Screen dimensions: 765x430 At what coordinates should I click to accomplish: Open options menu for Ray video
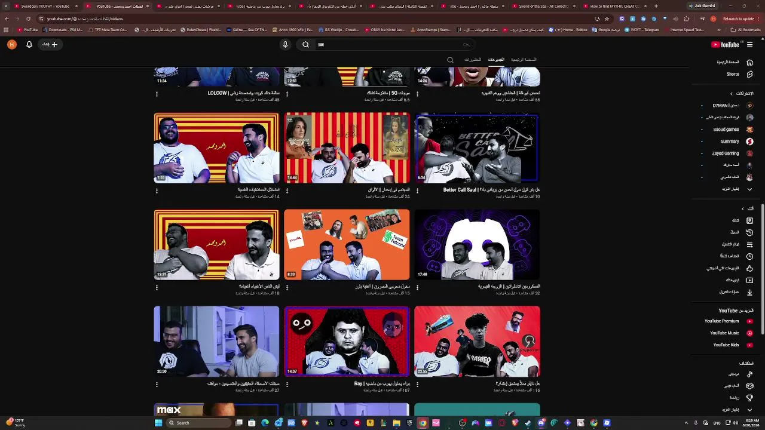point(287,385)
